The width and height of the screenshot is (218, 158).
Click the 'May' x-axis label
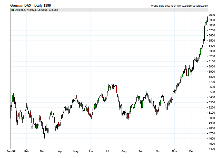(76, 152)
